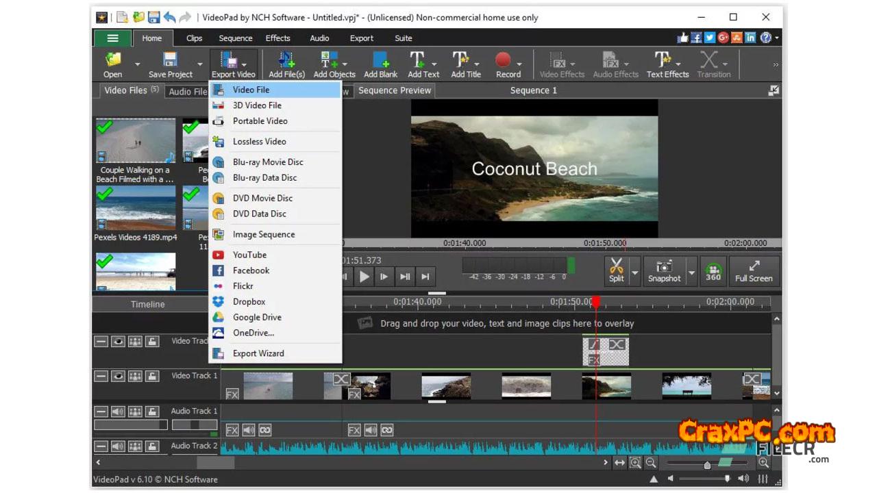The image size is (877, 493).
Task: Click the Full Screen button
Action: tap(754, 270)
